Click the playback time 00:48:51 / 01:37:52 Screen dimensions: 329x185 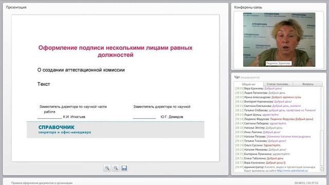pyautogui.click(x=306, y=183)
